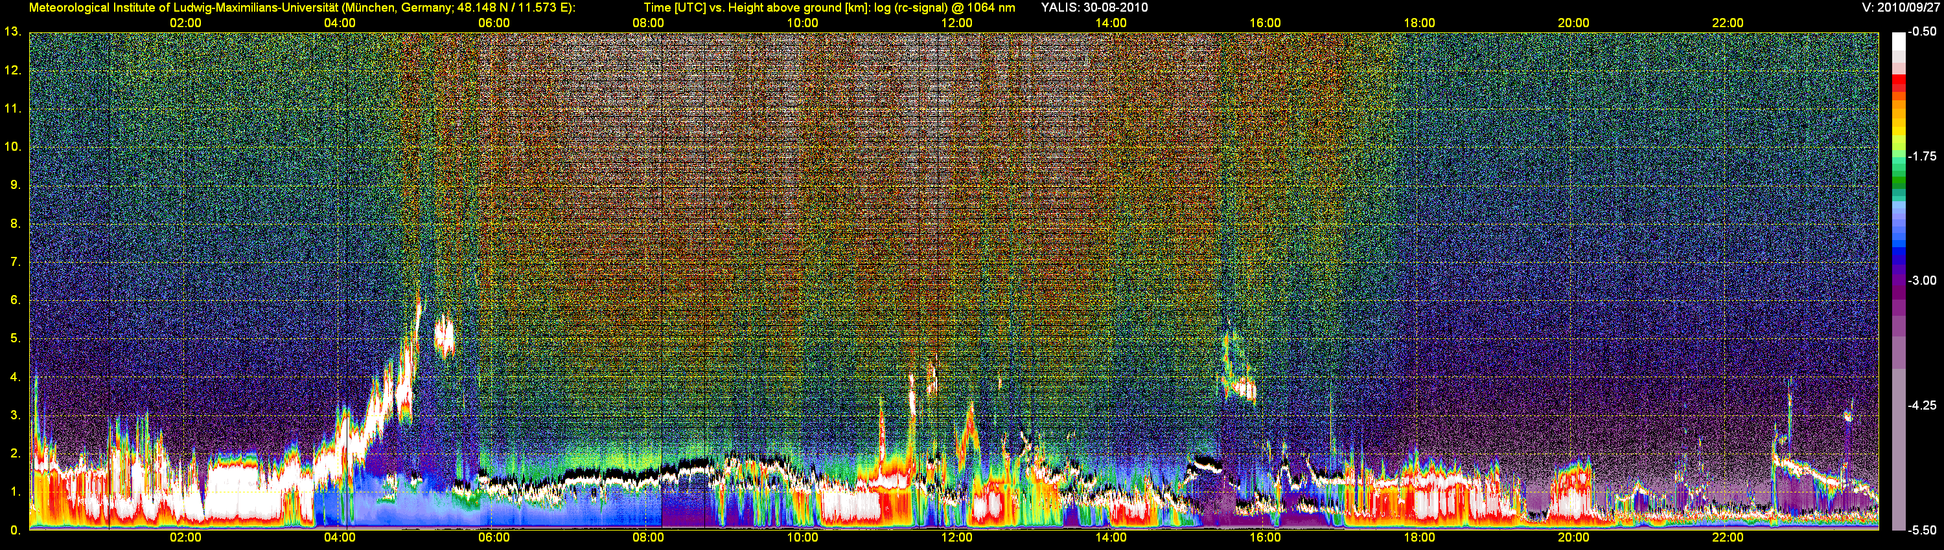1944x550 pixels.
Task: Click the 14:00 label on the bottom time axis
Action: (1111, 538)
